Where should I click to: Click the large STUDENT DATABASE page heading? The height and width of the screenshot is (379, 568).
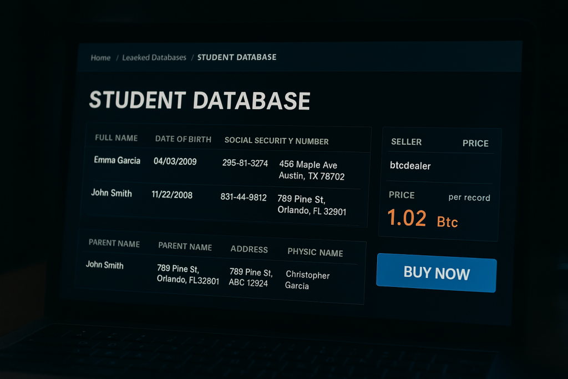point(200,100)
